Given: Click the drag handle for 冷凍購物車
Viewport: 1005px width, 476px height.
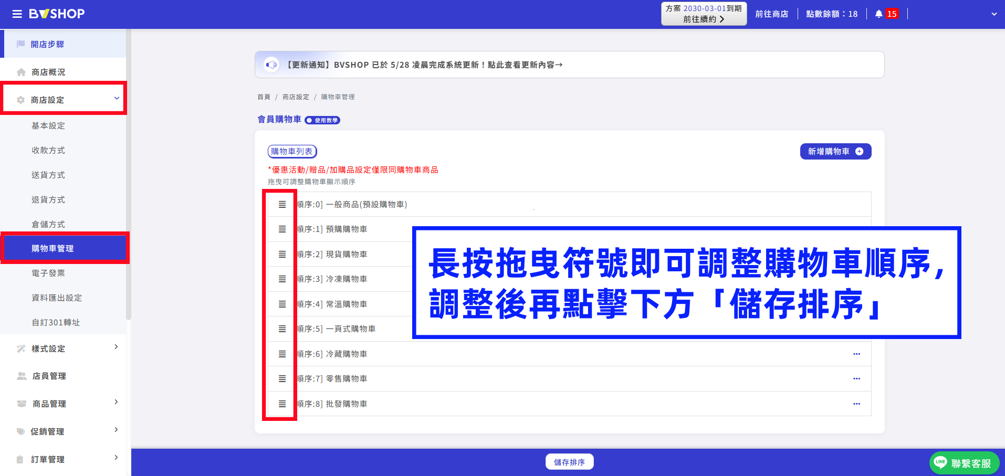Looking at the screenshot, I should coord(282,279).
